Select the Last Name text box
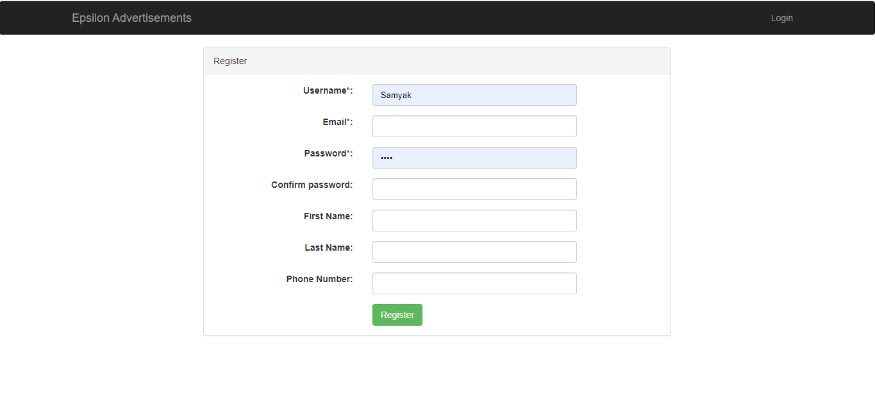This screenshot has height=402, width=875. click(474, 252)
